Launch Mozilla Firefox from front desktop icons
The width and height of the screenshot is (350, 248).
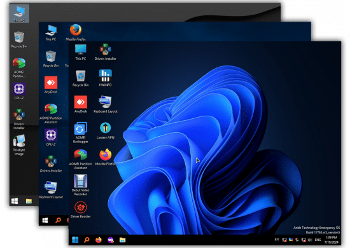(x=106, y=157)
